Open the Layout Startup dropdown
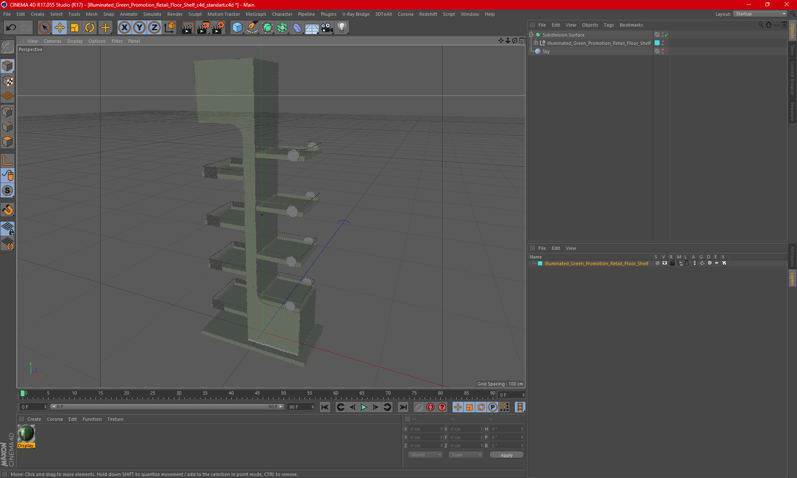Image resolution: width=797 pixels, height=478 pixels. click(760, 14)
